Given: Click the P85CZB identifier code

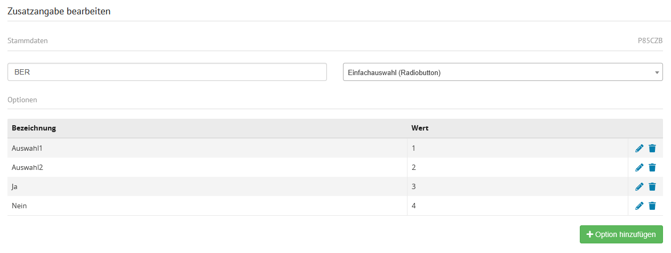Looking at the screenshot, I should point(650,40).
